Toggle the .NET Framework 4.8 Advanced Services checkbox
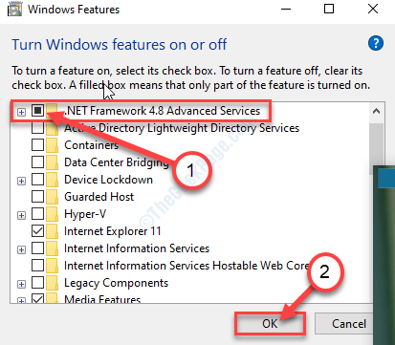This screenshot has width=395, height=345. pos(37,111)
